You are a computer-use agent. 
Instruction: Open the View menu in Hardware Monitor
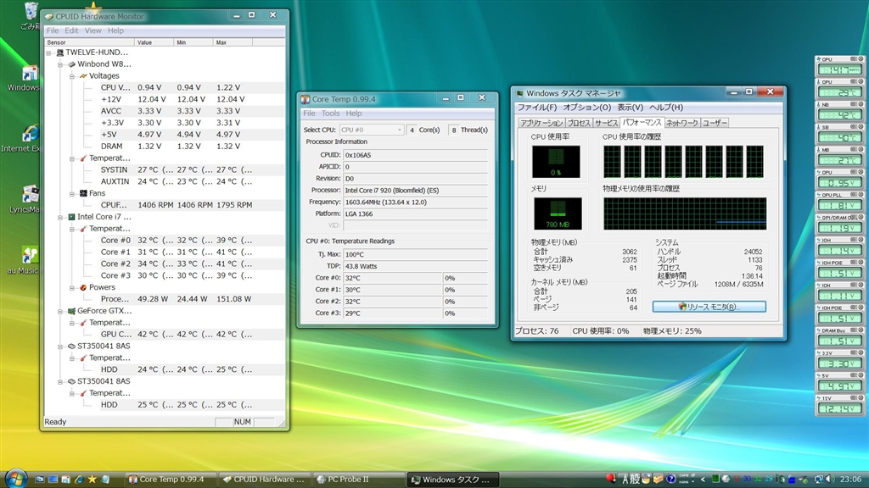[x=93, y=30]
